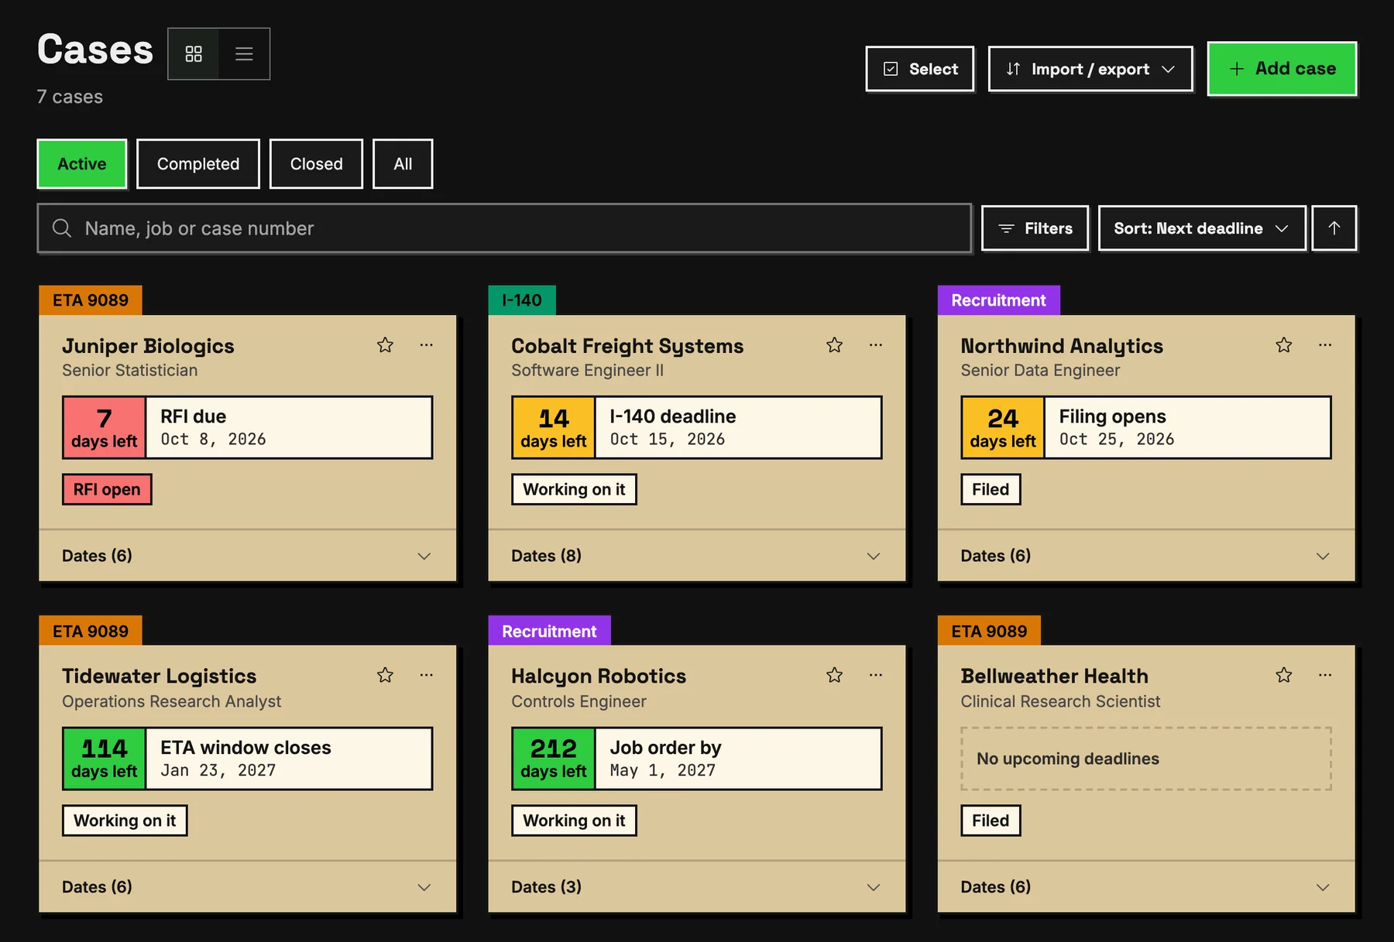Star the Northwind Analytics case
This screenshot has height=942, width=1394.
pyautogui.click(x=1284, y=345)
